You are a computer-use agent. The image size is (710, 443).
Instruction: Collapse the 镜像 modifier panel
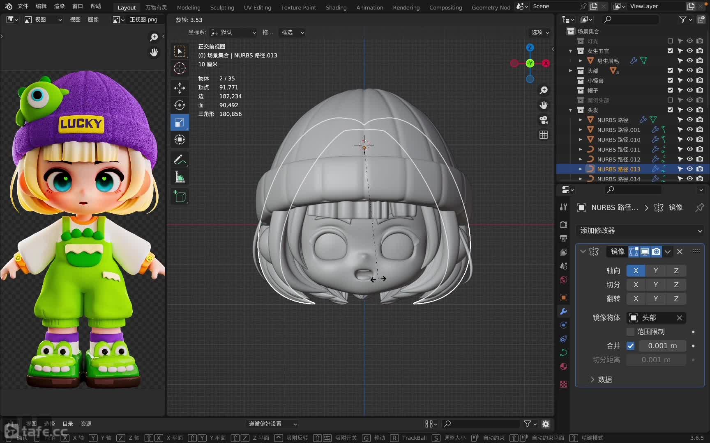click(583, 251)
